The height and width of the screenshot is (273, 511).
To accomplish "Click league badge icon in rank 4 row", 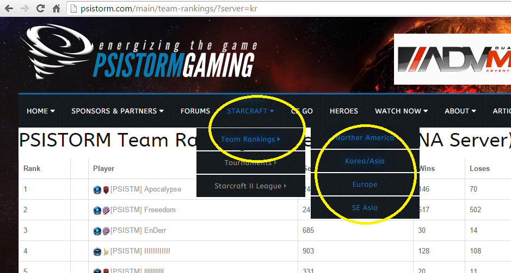I will click(x=97, y=251).
